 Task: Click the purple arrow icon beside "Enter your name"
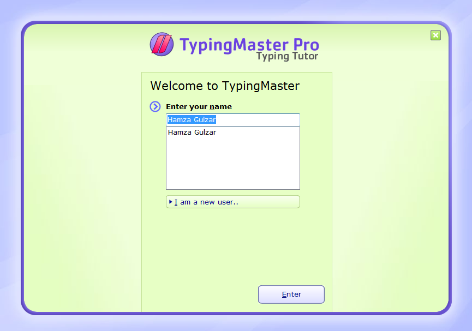click(154, 106)
